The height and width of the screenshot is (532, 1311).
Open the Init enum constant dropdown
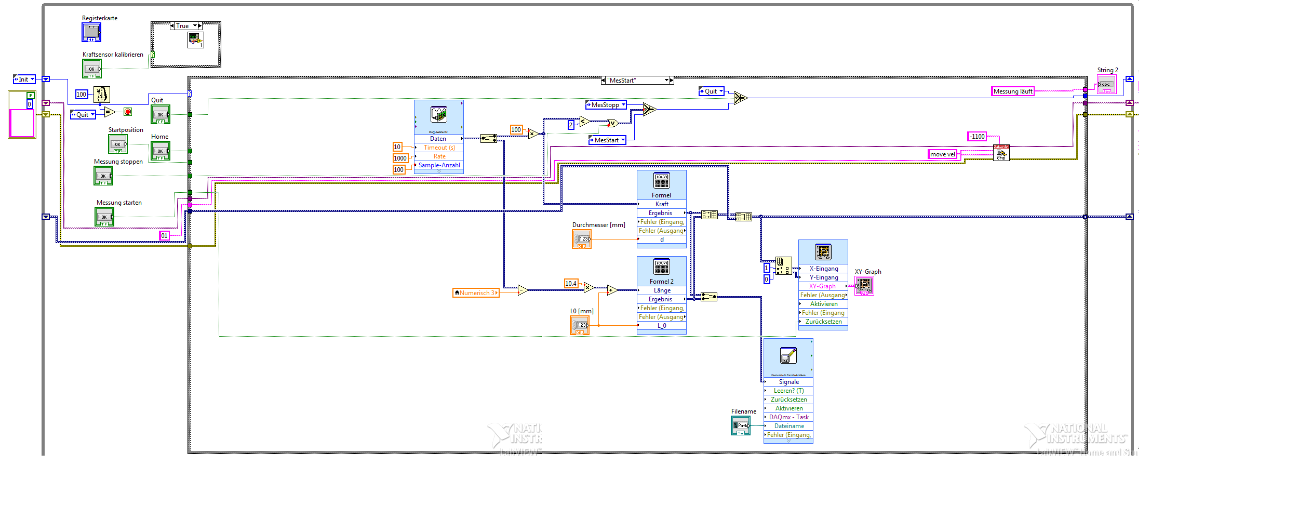point(32,79)
